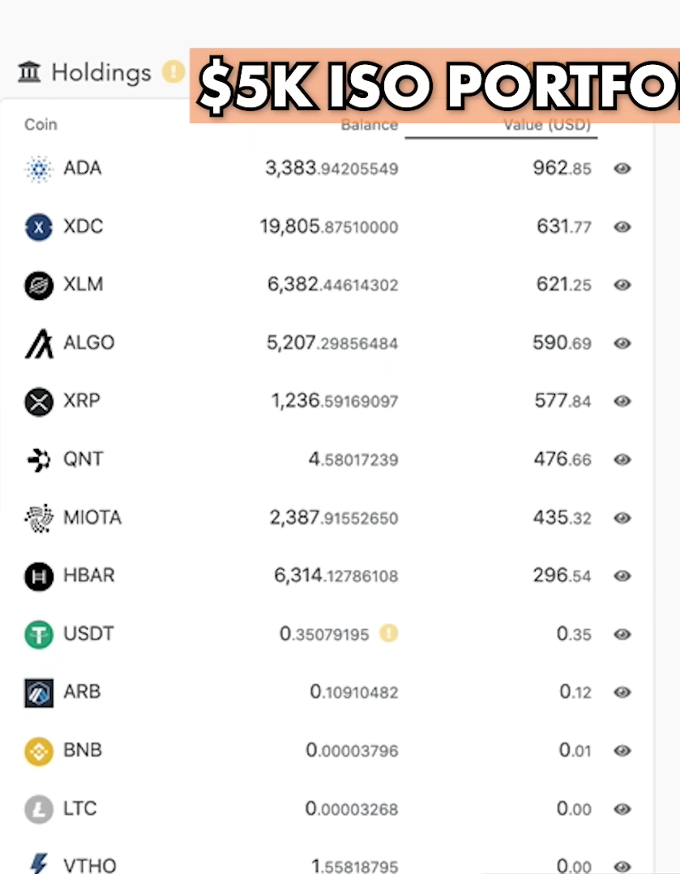Click the QNT Quant icon

click(38, 460)
